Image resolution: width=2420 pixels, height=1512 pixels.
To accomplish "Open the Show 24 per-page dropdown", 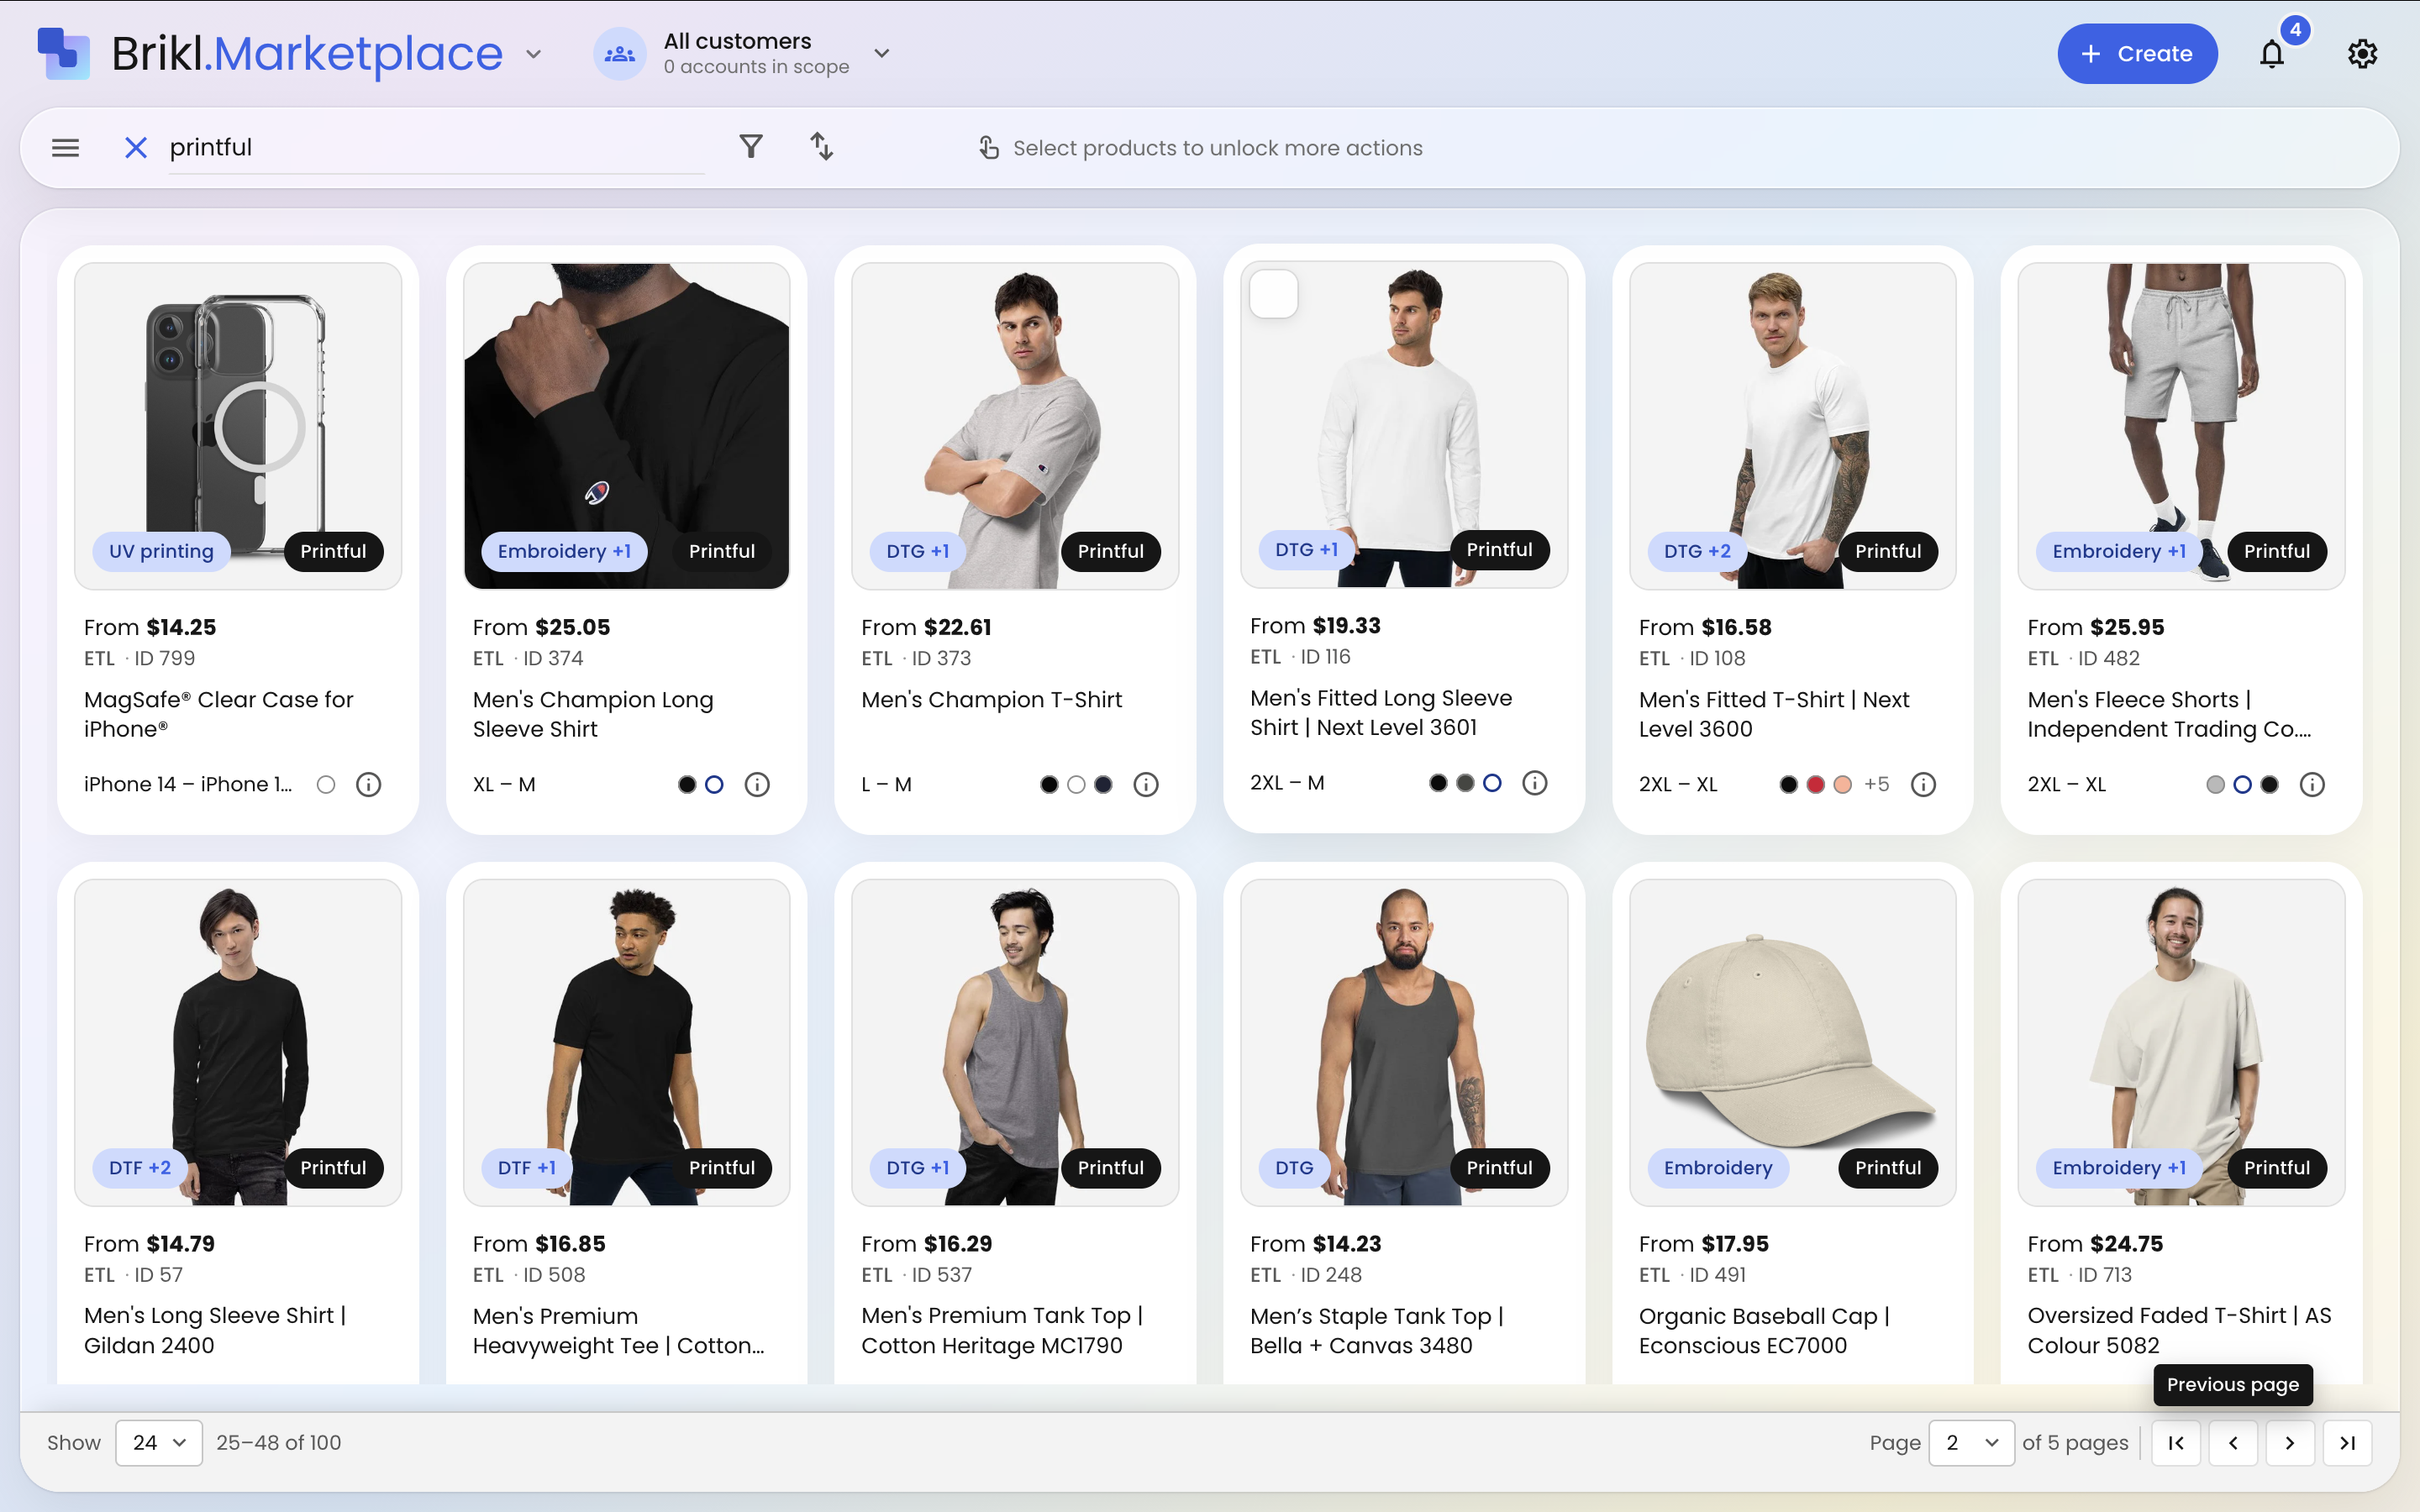I will point(159,1443).
